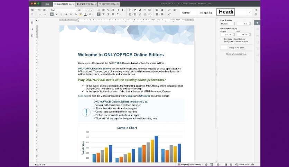Expand the styles gallery chevron
The image size is (289, 167).
pyautogui.click(x=250, y=12)
